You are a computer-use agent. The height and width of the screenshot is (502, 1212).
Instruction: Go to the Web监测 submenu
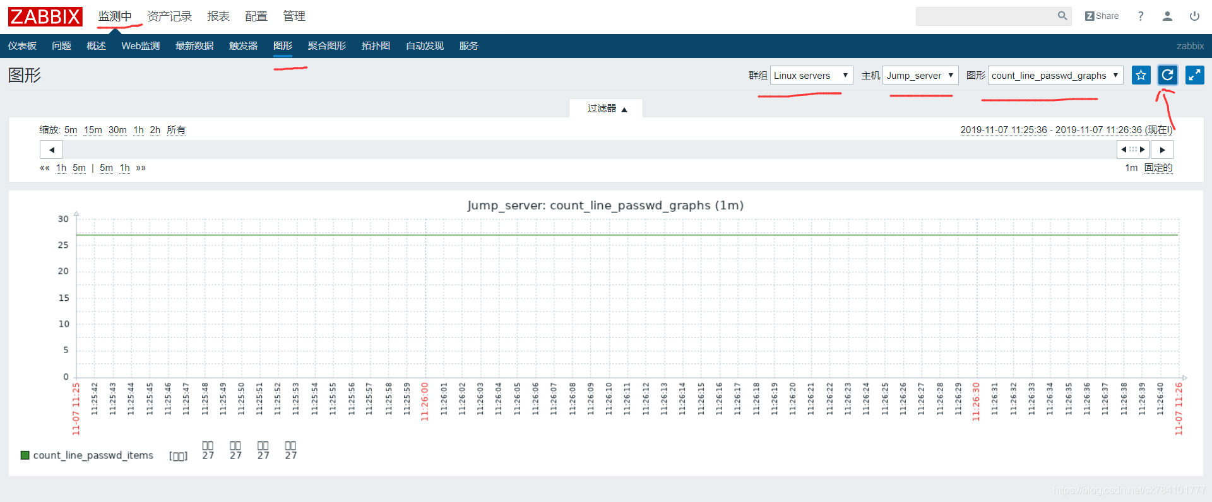click(140, 46)
